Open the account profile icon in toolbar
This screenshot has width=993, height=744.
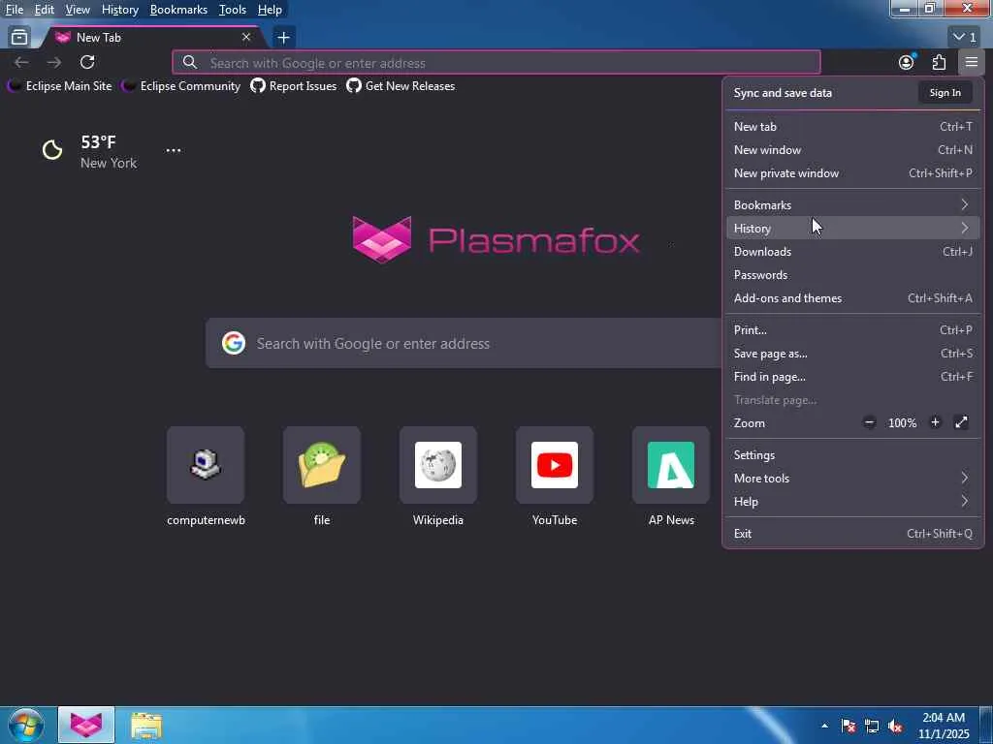(x=907, y=62)
